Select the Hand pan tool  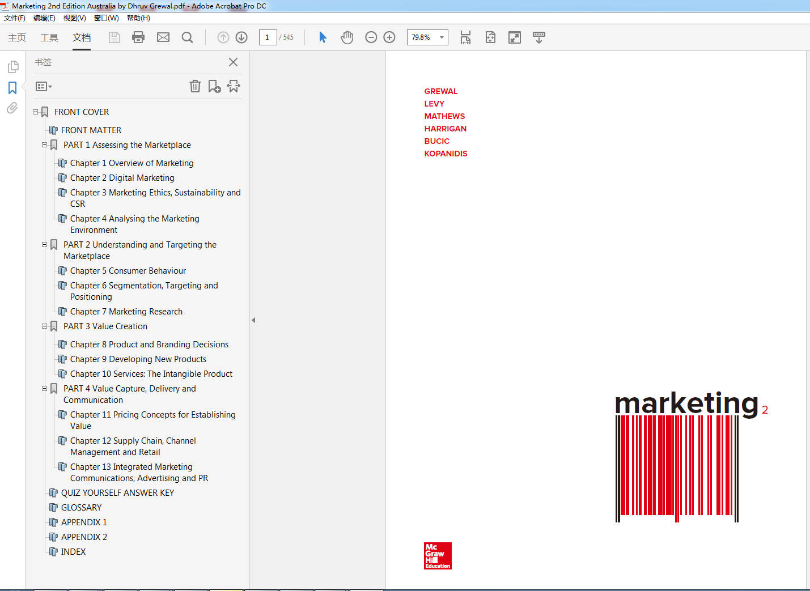point(347,37)
